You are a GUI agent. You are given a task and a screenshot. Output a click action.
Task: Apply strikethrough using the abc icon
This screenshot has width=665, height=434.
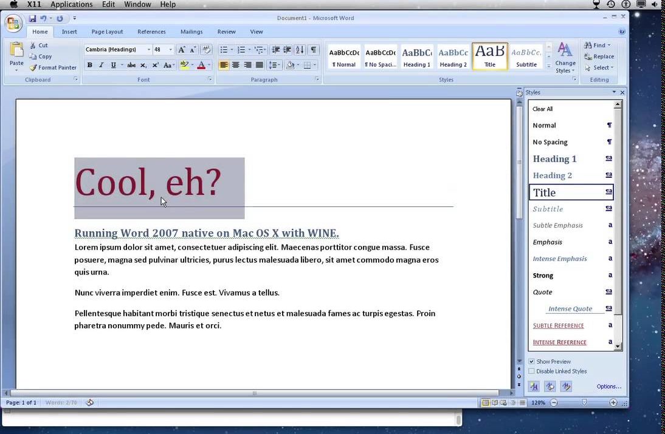[x=131, y=66]
